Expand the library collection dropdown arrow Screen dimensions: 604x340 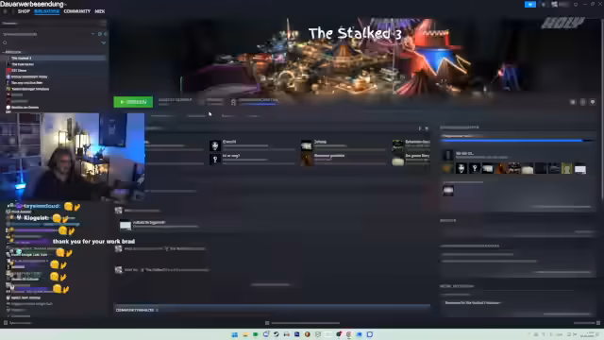(x=92, y=34)
